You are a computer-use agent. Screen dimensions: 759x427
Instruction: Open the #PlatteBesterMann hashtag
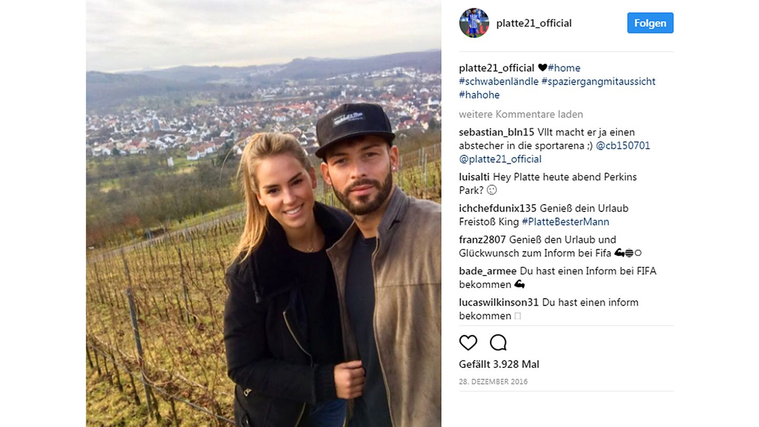click(x=566, y=222)
